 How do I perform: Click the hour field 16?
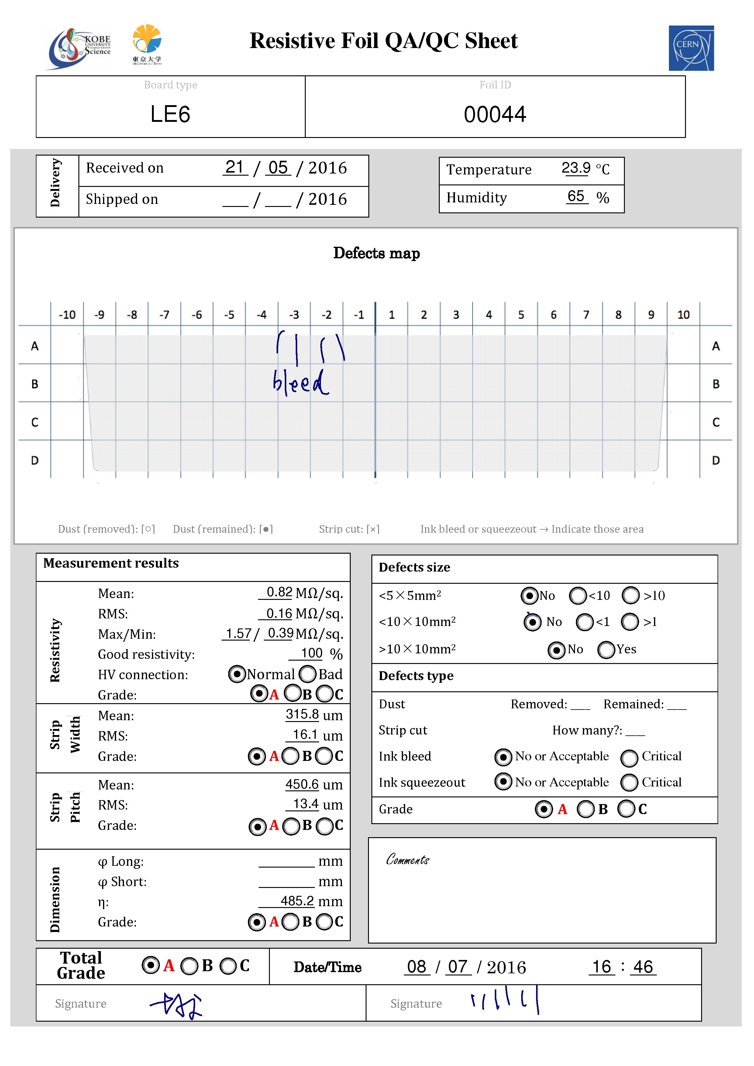coord(602,967)
